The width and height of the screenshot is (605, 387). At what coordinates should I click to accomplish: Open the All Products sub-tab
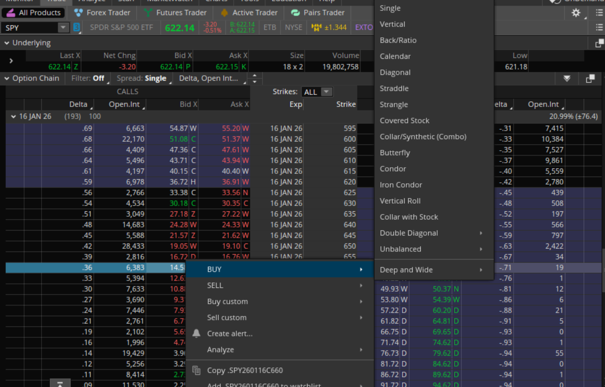pyautogui.click(x=33, y=12)
